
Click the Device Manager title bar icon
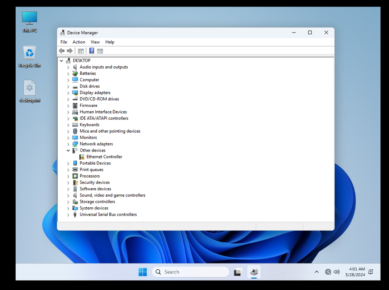62,33
